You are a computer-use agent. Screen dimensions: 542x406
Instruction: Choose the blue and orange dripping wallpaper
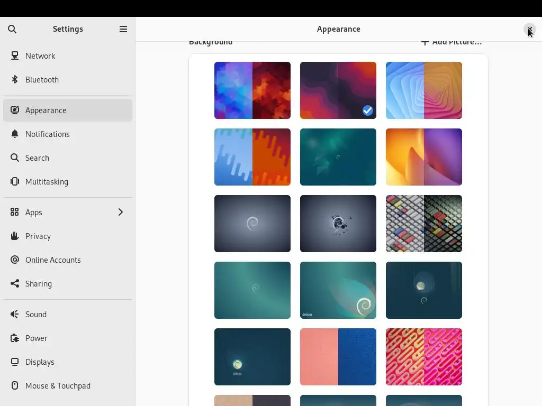pyautogui.click(x=252, y=157)
